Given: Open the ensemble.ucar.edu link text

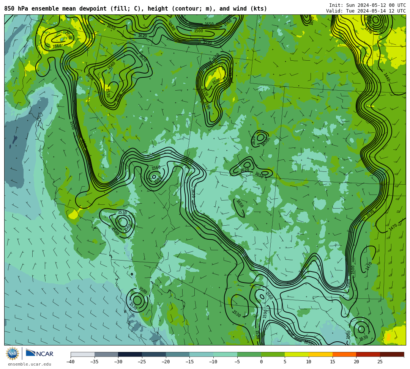Looking at the screenshot, I should [30, 364].
